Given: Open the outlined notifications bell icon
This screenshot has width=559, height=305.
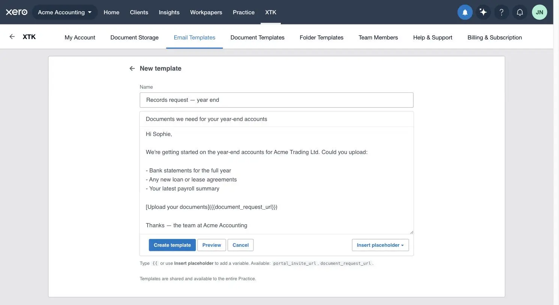Looking at the screenshot, I should (520, 12).
